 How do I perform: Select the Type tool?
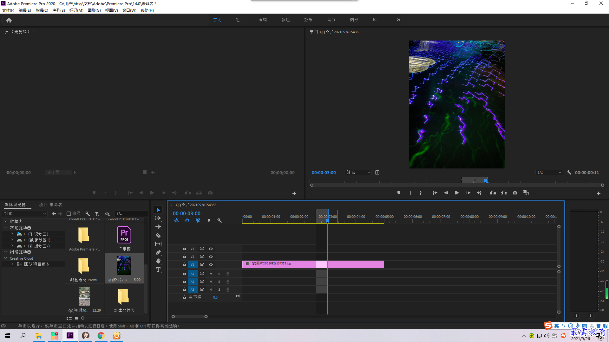pos(158,269)
